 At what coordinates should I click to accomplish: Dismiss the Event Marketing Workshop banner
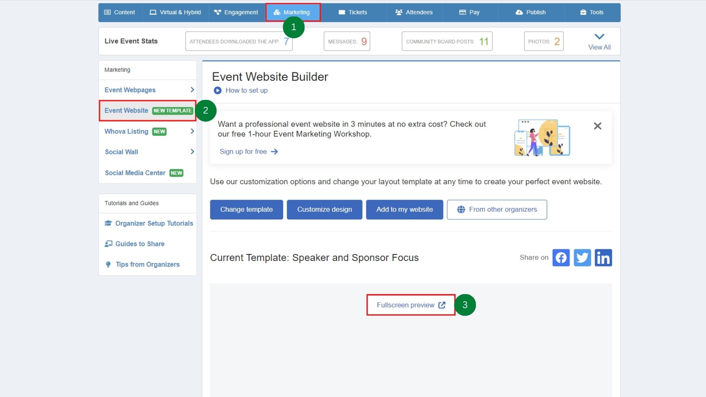click(598, 126)
